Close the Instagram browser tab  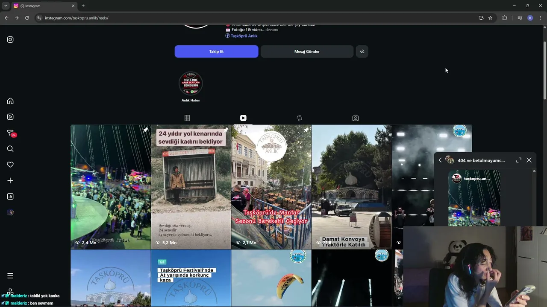click(73, 6)
